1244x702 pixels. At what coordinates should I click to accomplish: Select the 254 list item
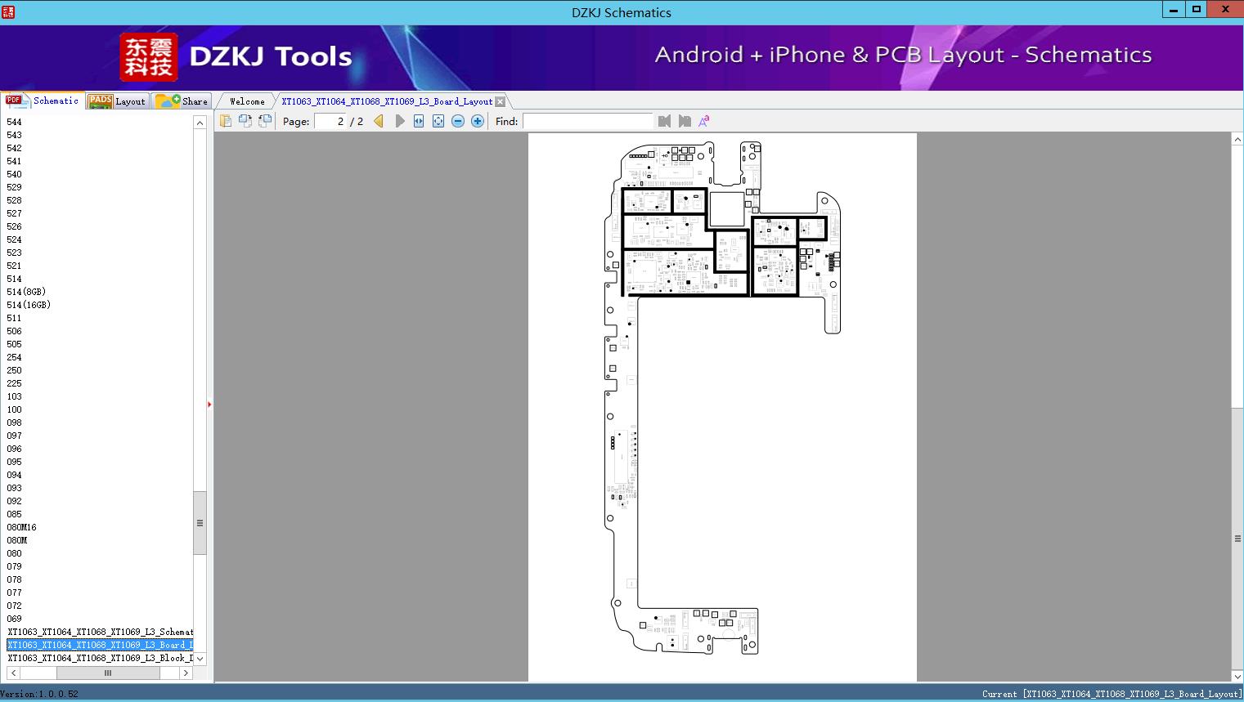click(x=15, y=357)
